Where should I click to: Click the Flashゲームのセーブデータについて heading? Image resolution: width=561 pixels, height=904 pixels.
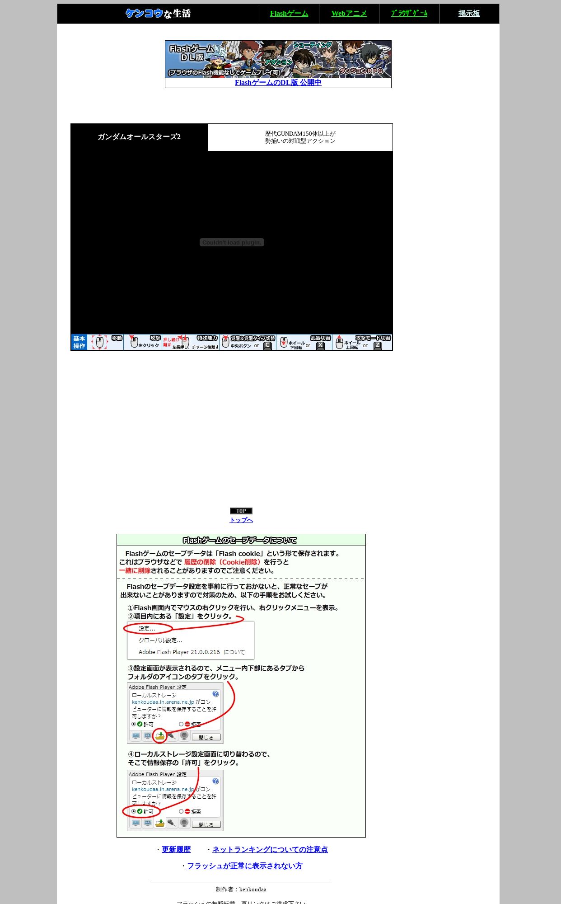240,541
